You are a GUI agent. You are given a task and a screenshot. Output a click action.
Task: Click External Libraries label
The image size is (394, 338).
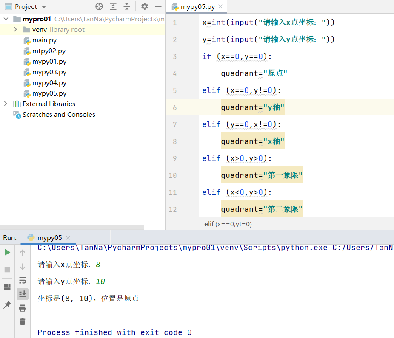(49, 104)
